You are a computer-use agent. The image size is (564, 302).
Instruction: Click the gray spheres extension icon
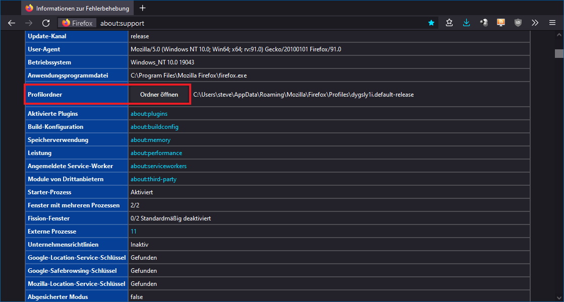point(484,23)
